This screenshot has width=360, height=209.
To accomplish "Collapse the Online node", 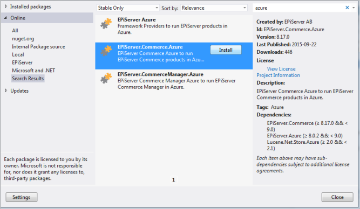I will 6,18.
